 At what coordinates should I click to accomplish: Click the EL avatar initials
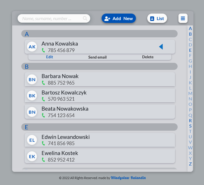(32, 140)
